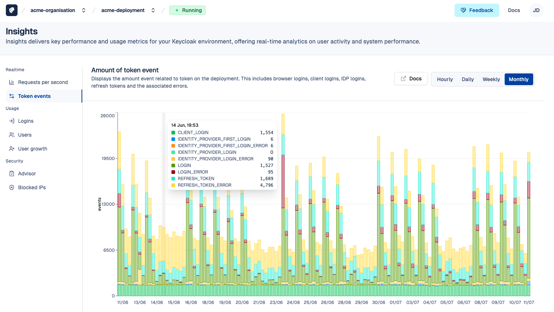Viewport: 554px width, 312px height.
Task: Switch granularity to Weekly
Action: (491, 79)
